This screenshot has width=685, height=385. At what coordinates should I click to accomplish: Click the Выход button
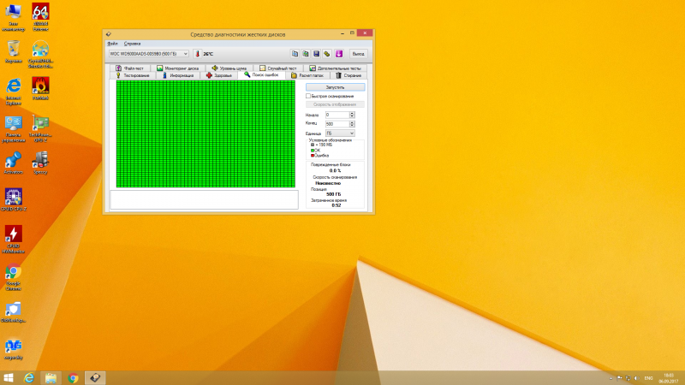[x=357, y=53]
